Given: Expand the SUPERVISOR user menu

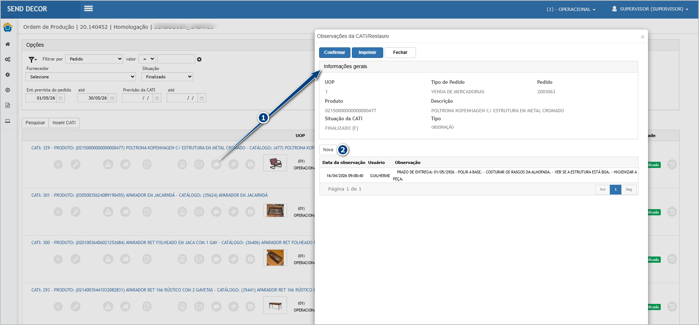Looking at the screenshot, I should pyautogui.click(x=650, y=9).
